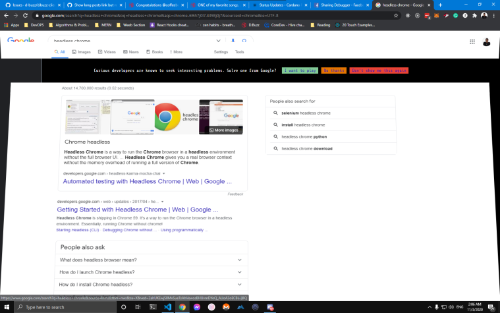The height and width of the screenshot is (313, 500).
Task: Open dropdown beside updates › 2017/04 URL
Action: pyautogui.click(x=162, y=202)
